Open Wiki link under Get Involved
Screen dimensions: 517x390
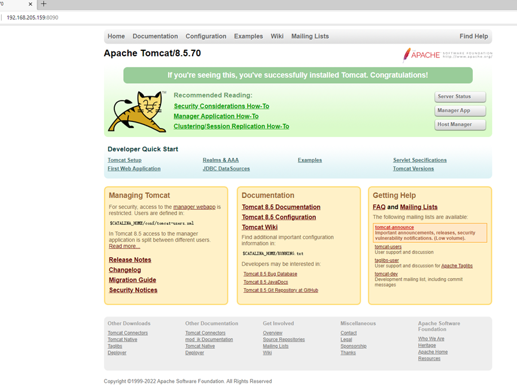267,353
